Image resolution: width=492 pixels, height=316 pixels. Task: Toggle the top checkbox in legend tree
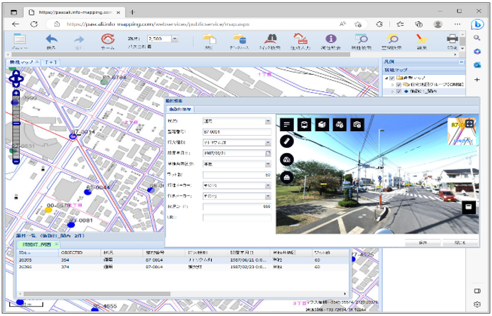click(392, 78)
